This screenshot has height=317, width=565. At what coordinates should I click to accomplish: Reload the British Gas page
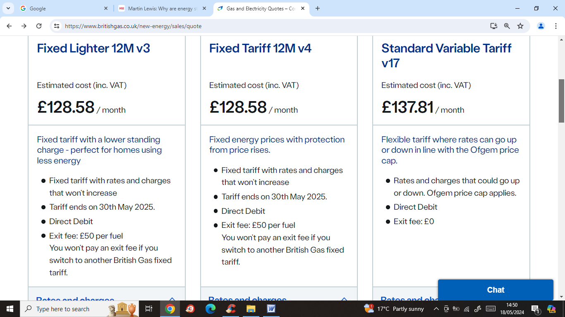click(39, 26)
